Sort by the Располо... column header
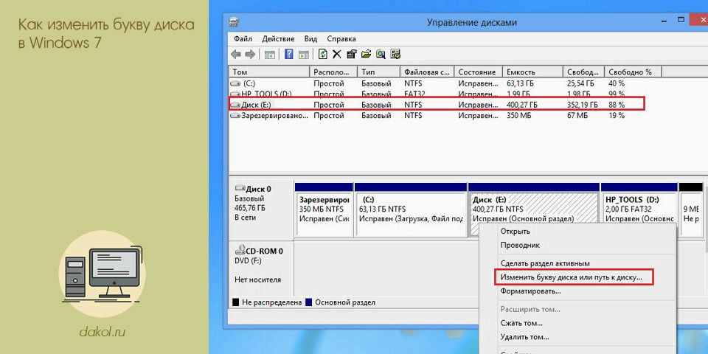Screen dimensions: 708x354 click(333, 72)
